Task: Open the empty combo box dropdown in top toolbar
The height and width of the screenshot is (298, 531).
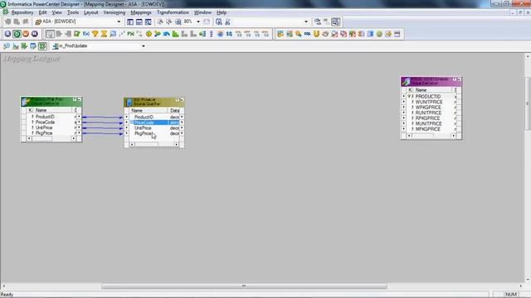Action: (x=306, y=22)
